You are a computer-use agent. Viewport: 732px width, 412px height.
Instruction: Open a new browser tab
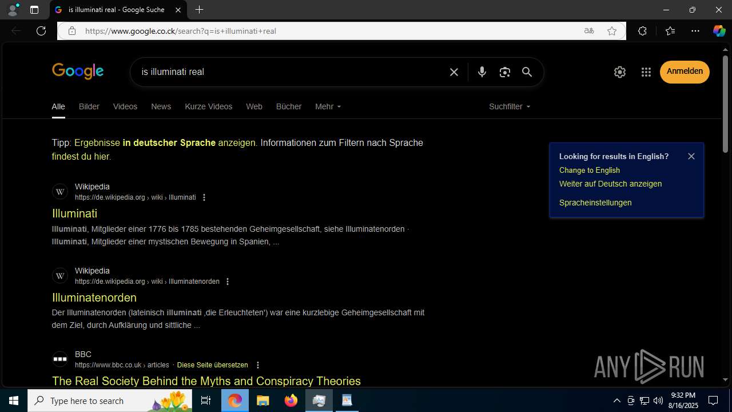coord(199,10)
